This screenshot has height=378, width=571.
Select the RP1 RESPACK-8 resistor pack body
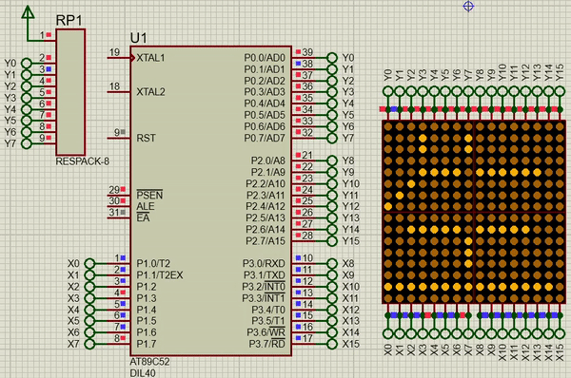(x=70, y=92)
